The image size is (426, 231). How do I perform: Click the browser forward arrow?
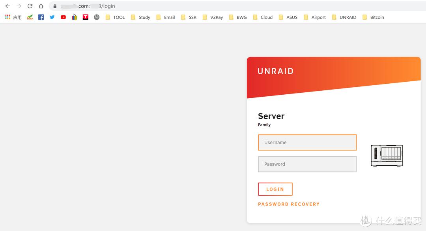pos(19,6)
